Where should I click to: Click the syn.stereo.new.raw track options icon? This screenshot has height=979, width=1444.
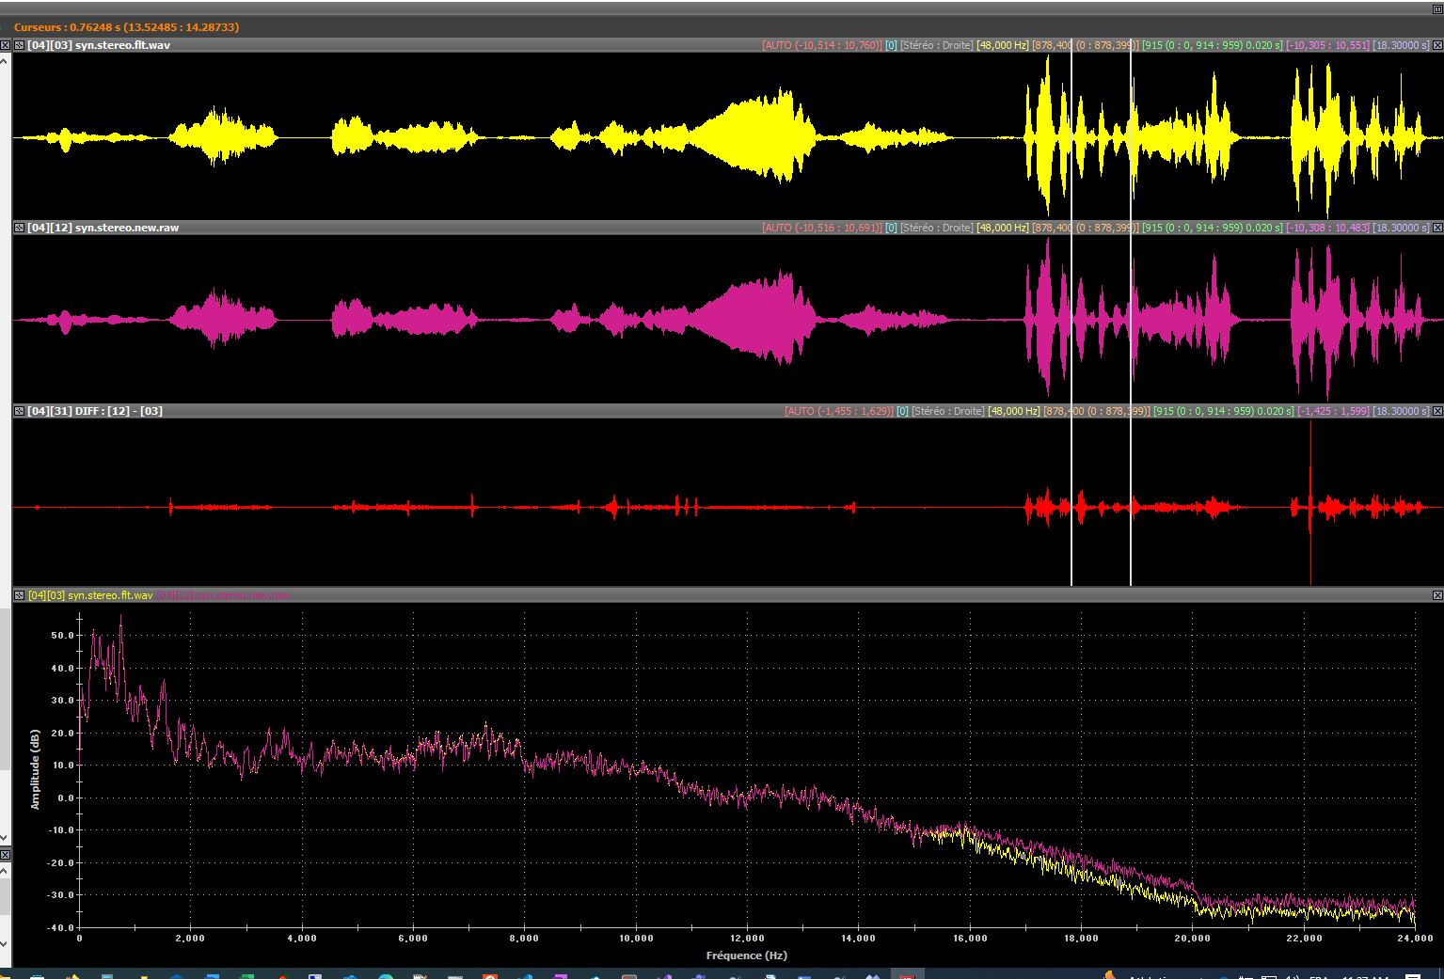19,228
